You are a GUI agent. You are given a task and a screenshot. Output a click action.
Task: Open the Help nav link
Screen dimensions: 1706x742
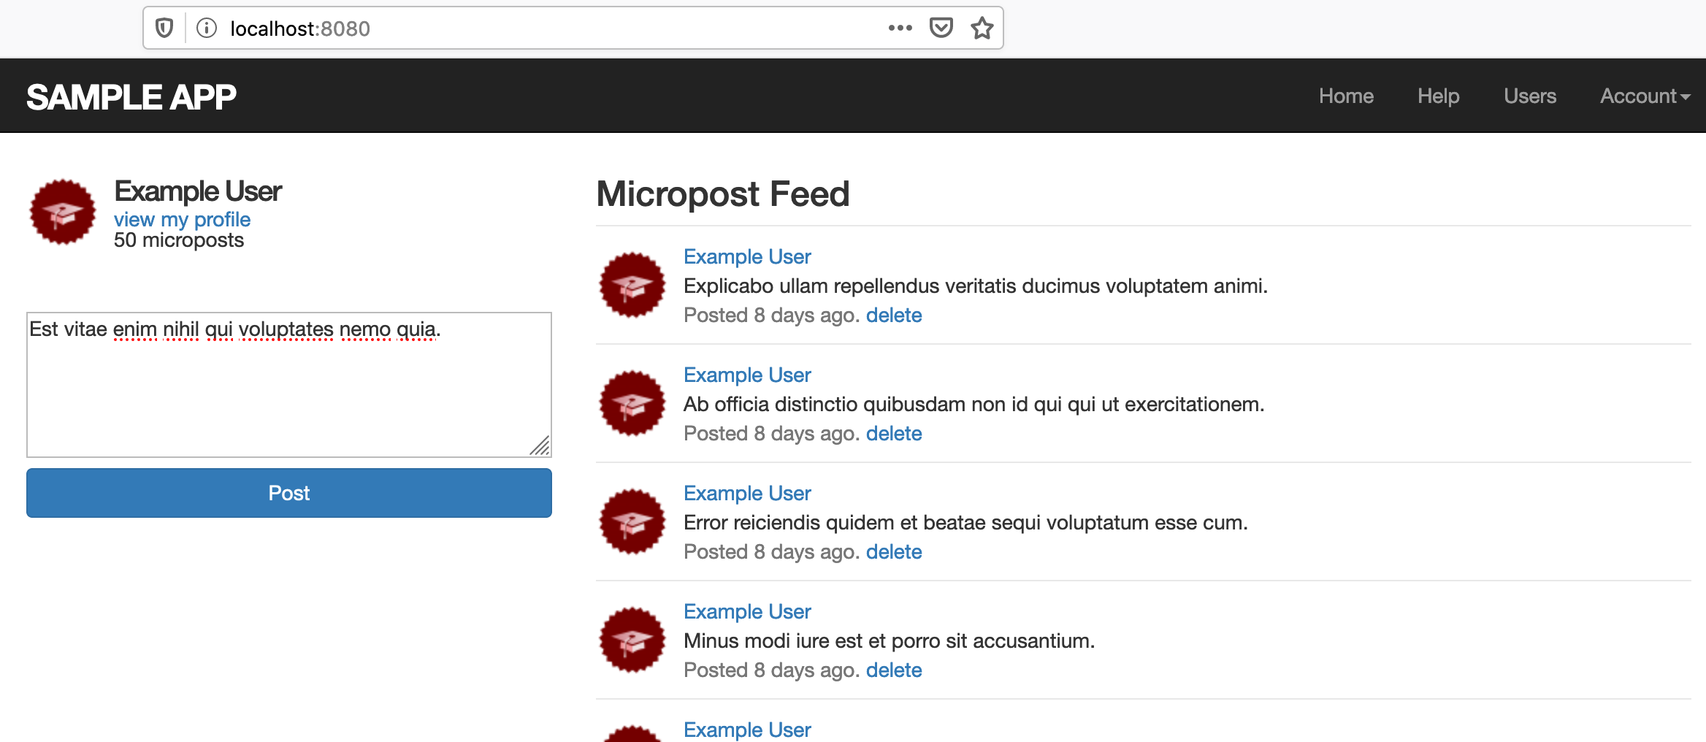click(x=1438, y=96)
